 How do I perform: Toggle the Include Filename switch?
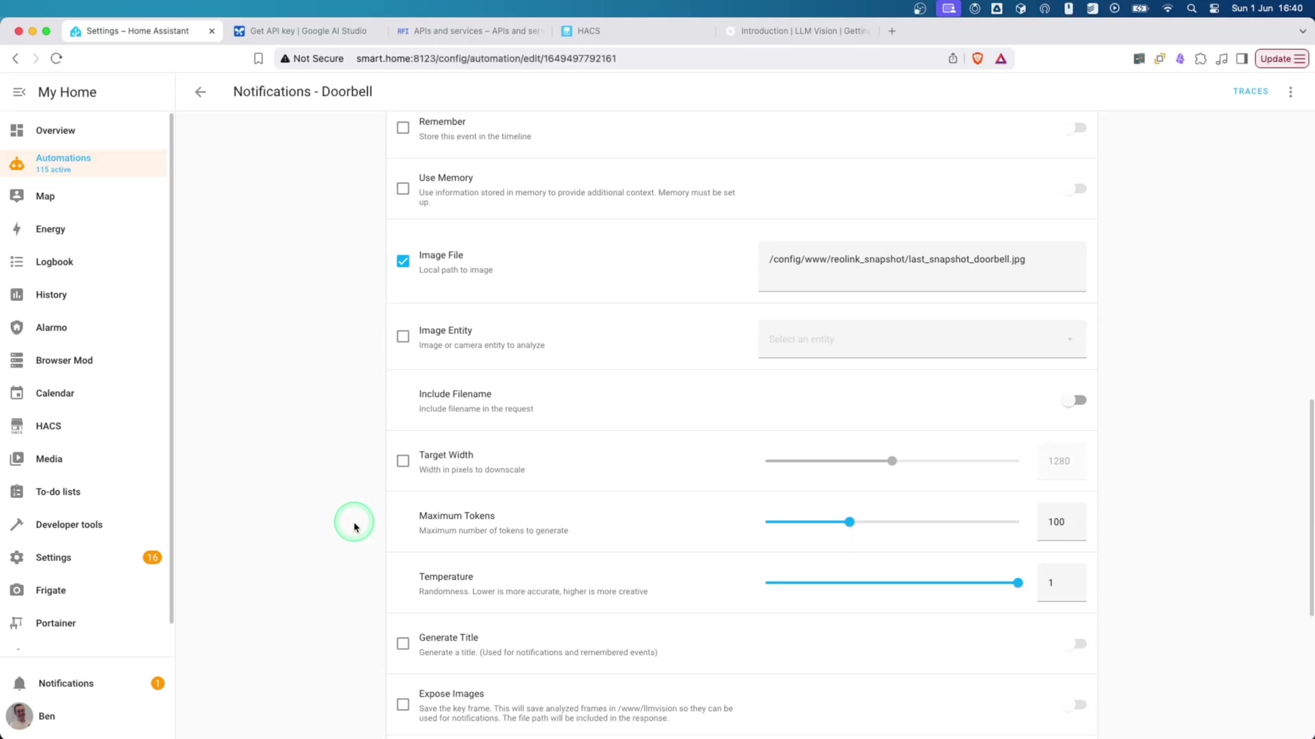click(1074, 400)
